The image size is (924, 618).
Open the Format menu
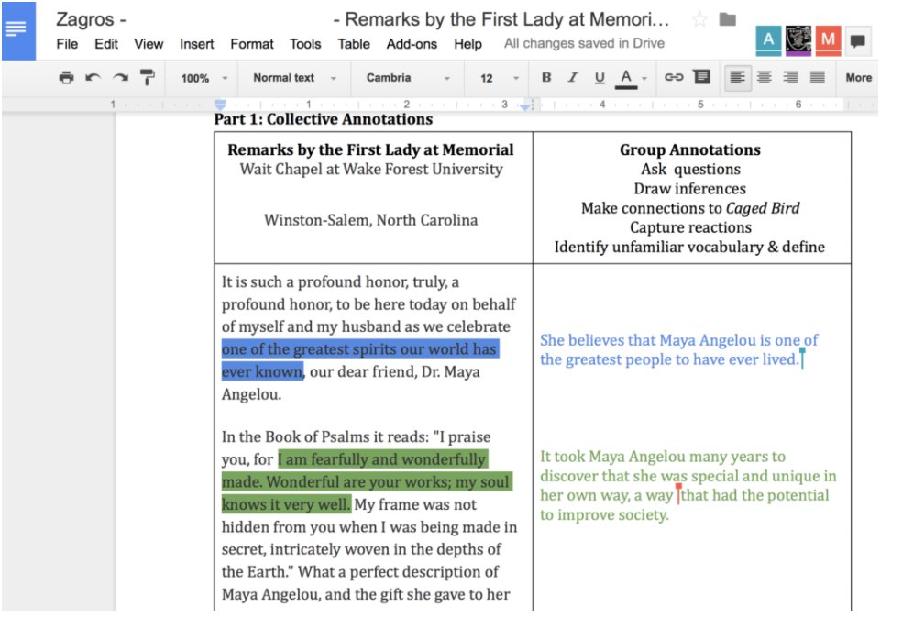pos(251,44)
